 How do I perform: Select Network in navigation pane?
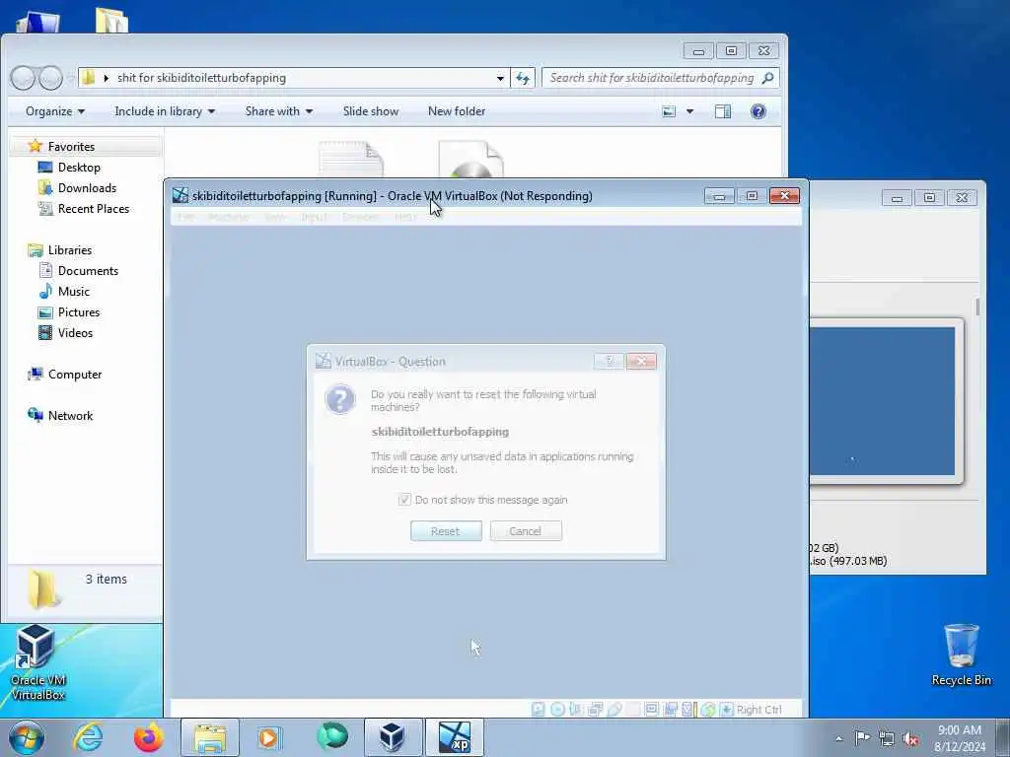(x=70, y=416)
